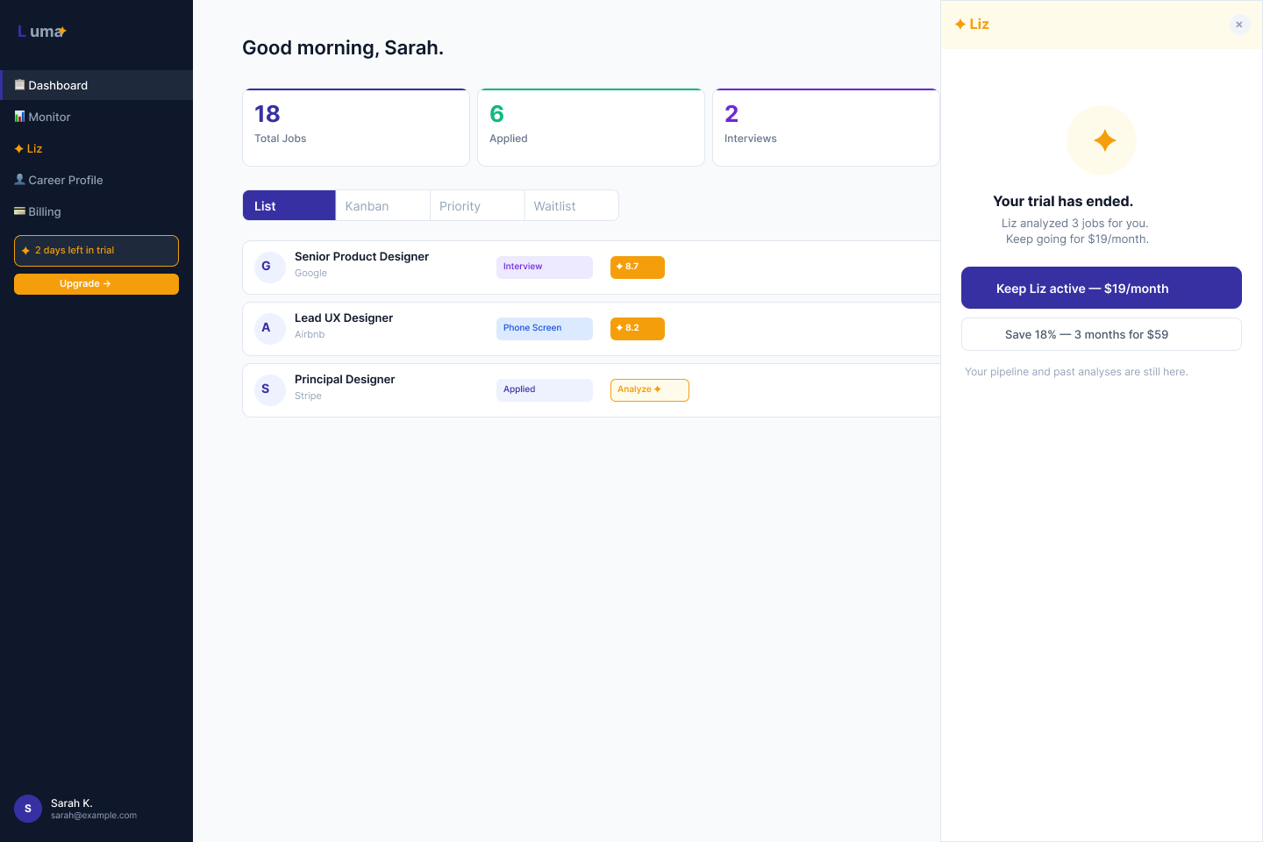This screenshot has height=842, width=1263.
Task: Choose Save 18% — 3 months for $59
Action: click(x=1102, y=334)
